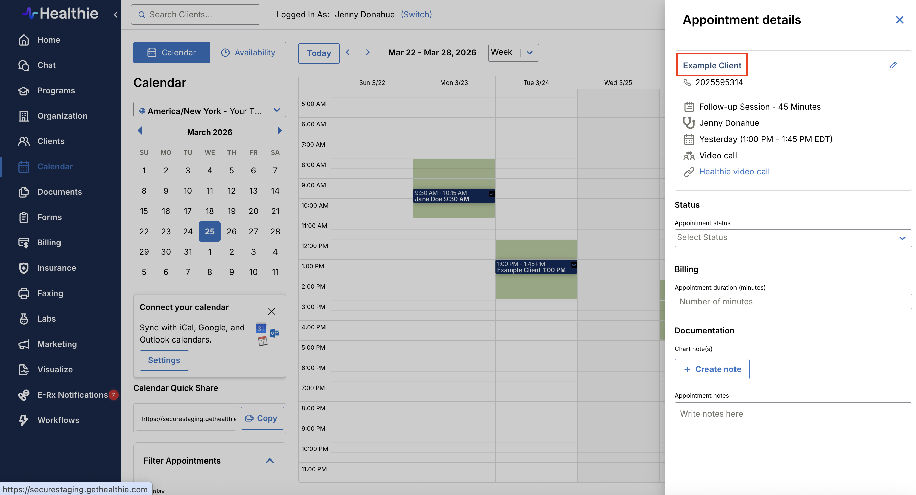Go to next week in calendar
Viewport: 916px width, 495px height.
pyautogui.click(x=368, y=53)
